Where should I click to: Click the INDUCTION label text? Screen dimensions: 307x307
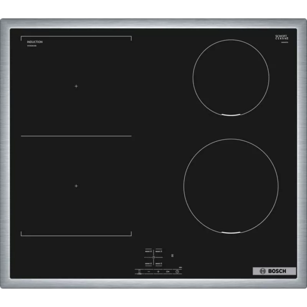(35, 42)
